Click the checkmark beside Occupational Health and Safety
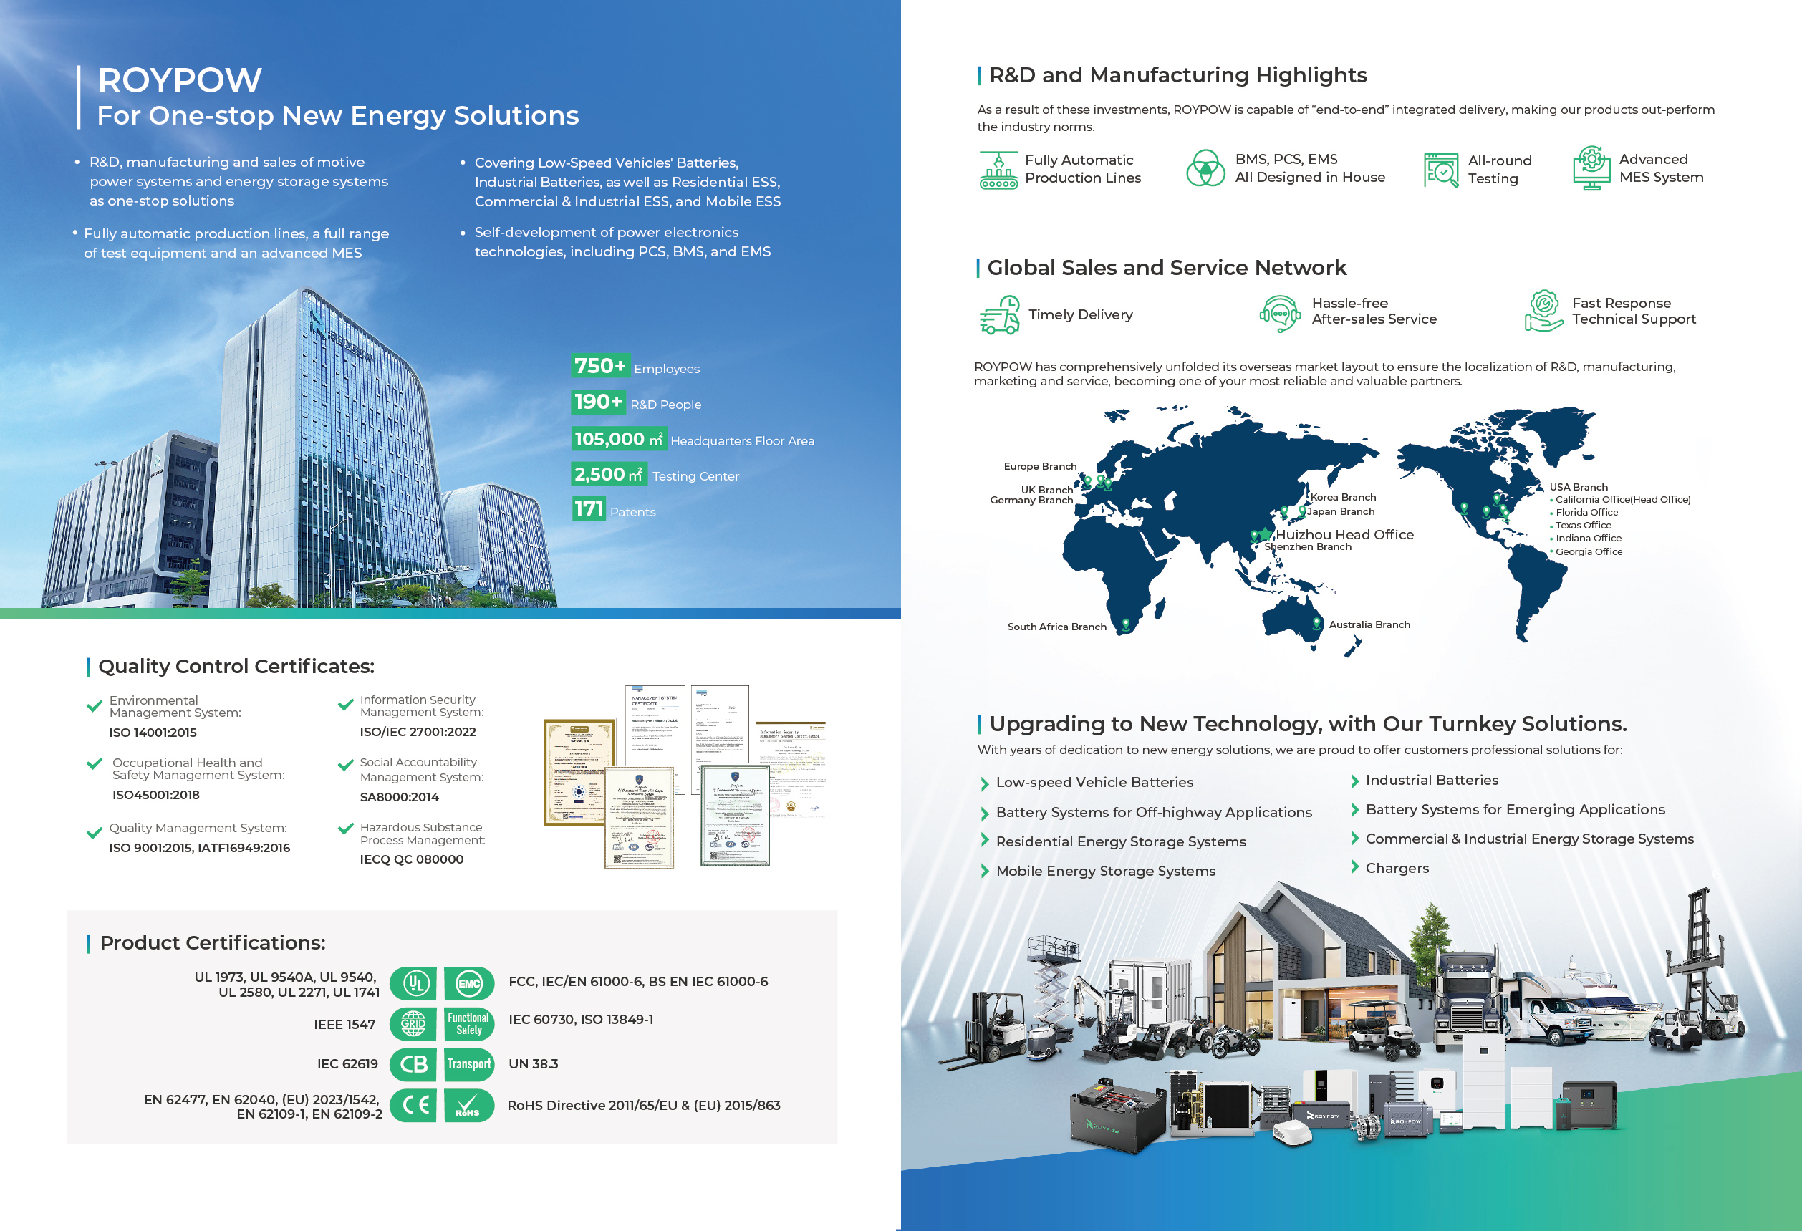Viewport: 1802px width, 1231px height. click(95, 763)
